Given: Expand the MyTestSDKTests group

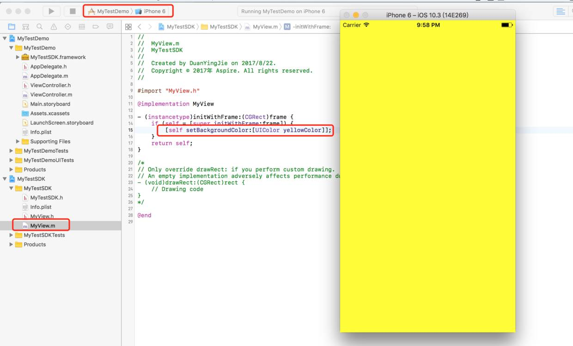Looking at the screenshot, I should pyautogui.click(x=11, y=235).
